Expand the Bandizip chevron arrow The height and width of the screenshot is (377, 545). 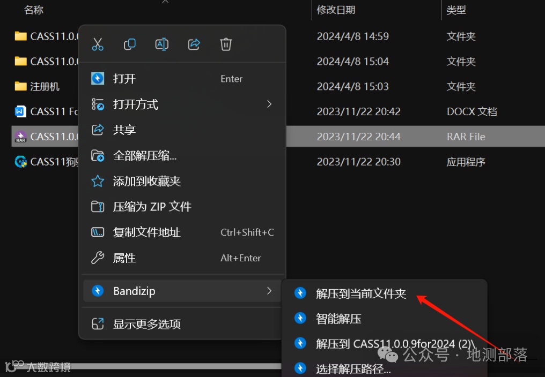[x=269, y=291]
